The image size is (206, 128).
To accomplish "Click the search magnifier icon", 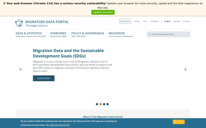I will (x=150, y=34).
